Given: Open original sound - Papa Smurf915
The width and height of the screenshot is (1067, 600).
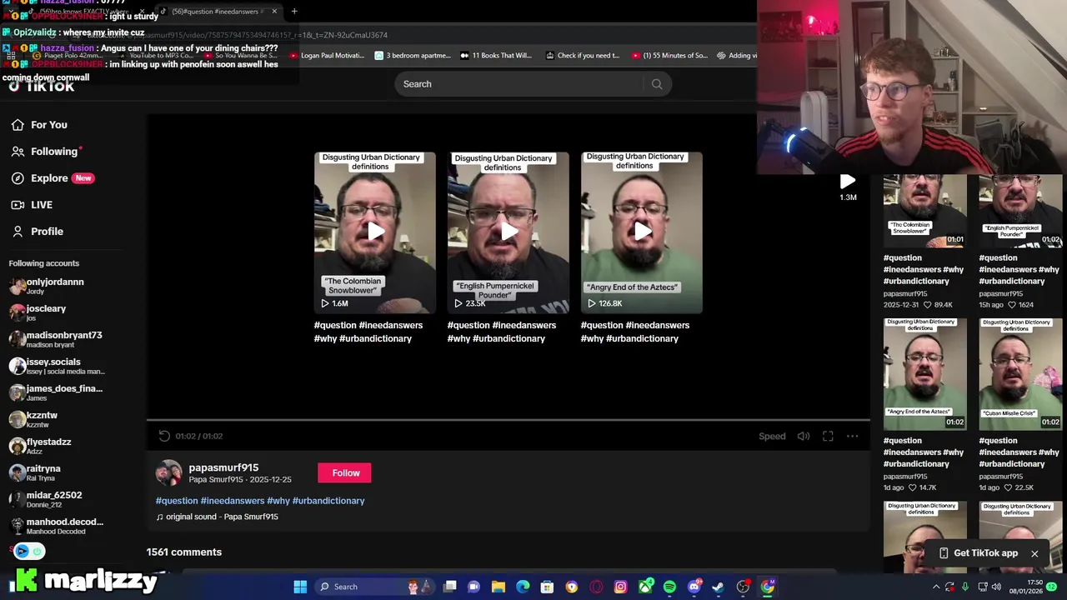Looking at the screenshot, I should click(x=217, y=517).
